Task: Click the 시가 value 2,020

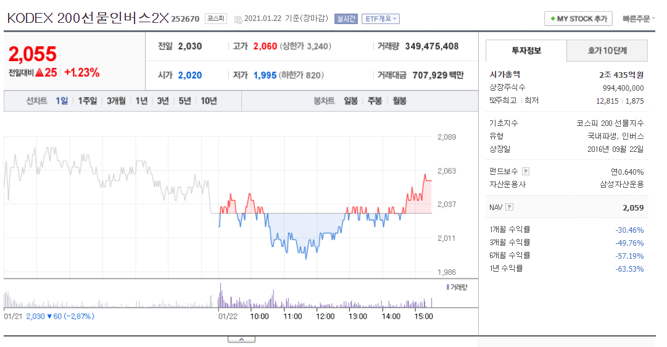Action: (189, 75)
